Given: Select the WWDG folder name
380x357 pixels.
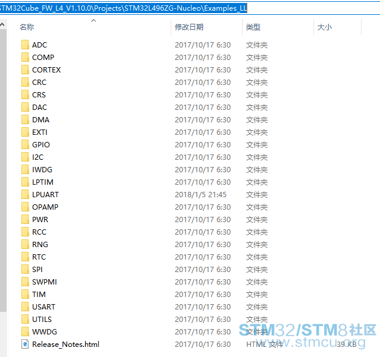Looking at the screenshot, I should 45,331.
